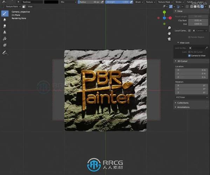Click the pan hand viewport icon
The width and height of the screenshot is (210, 175).
(169, 33)
